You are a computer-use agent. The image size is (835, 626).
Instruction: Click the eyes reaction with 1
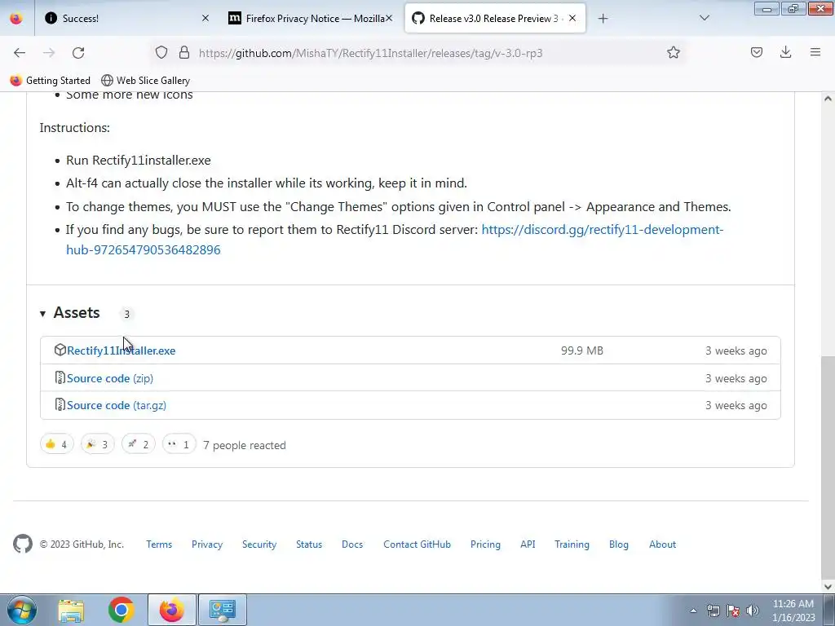(x=179, y=444)
